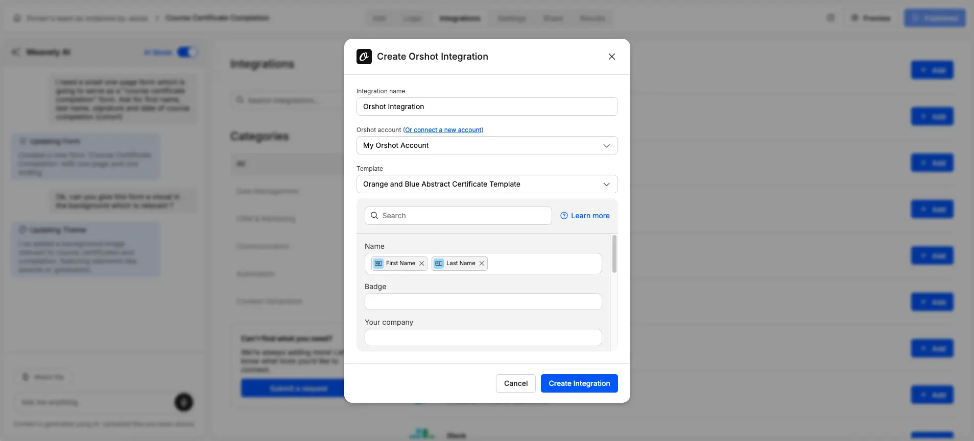The width and height of the screenshot is (974, 441).
Task: Collapse the Weavely AI sidebar panel icon
Action: click(x=16, y=52)
